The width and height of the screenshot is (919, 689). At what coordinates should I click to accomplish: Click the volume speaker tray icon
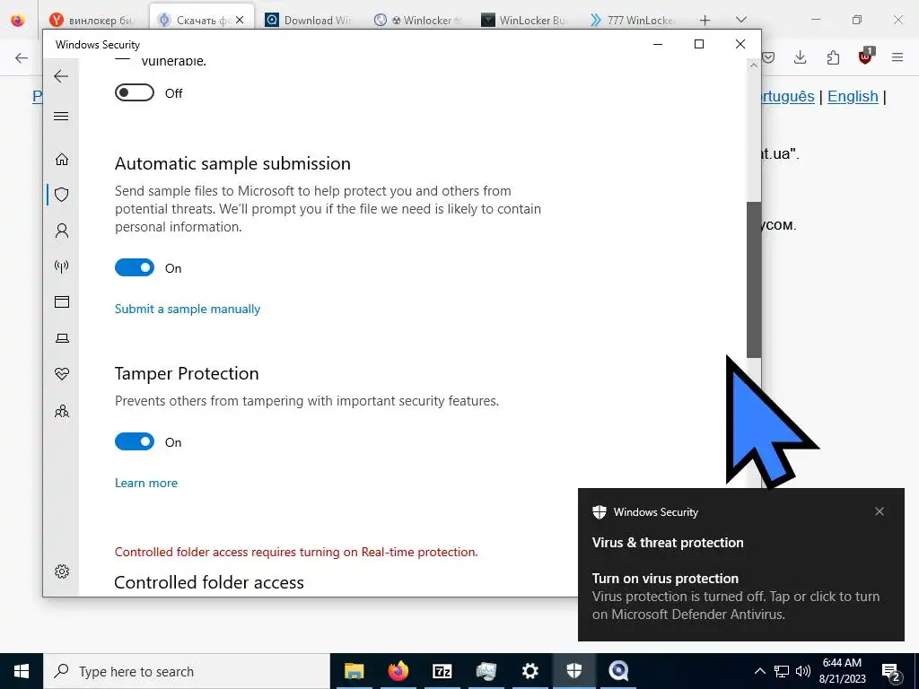[x=803, y=671]
